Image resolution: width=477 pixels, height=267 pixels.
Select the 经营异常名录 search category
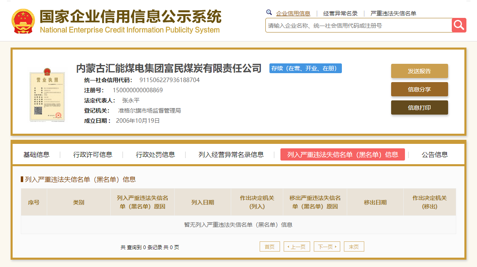tap(340, 13)
